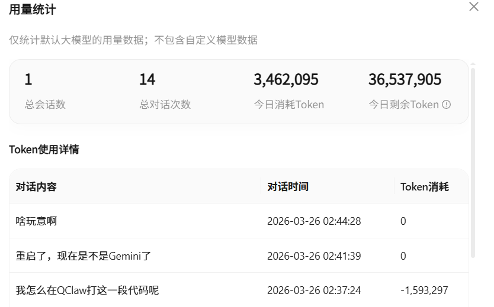This screenshot has width=494, height=307.
Task: Click the 用量统计 dialog title
Action: point(33,9)
